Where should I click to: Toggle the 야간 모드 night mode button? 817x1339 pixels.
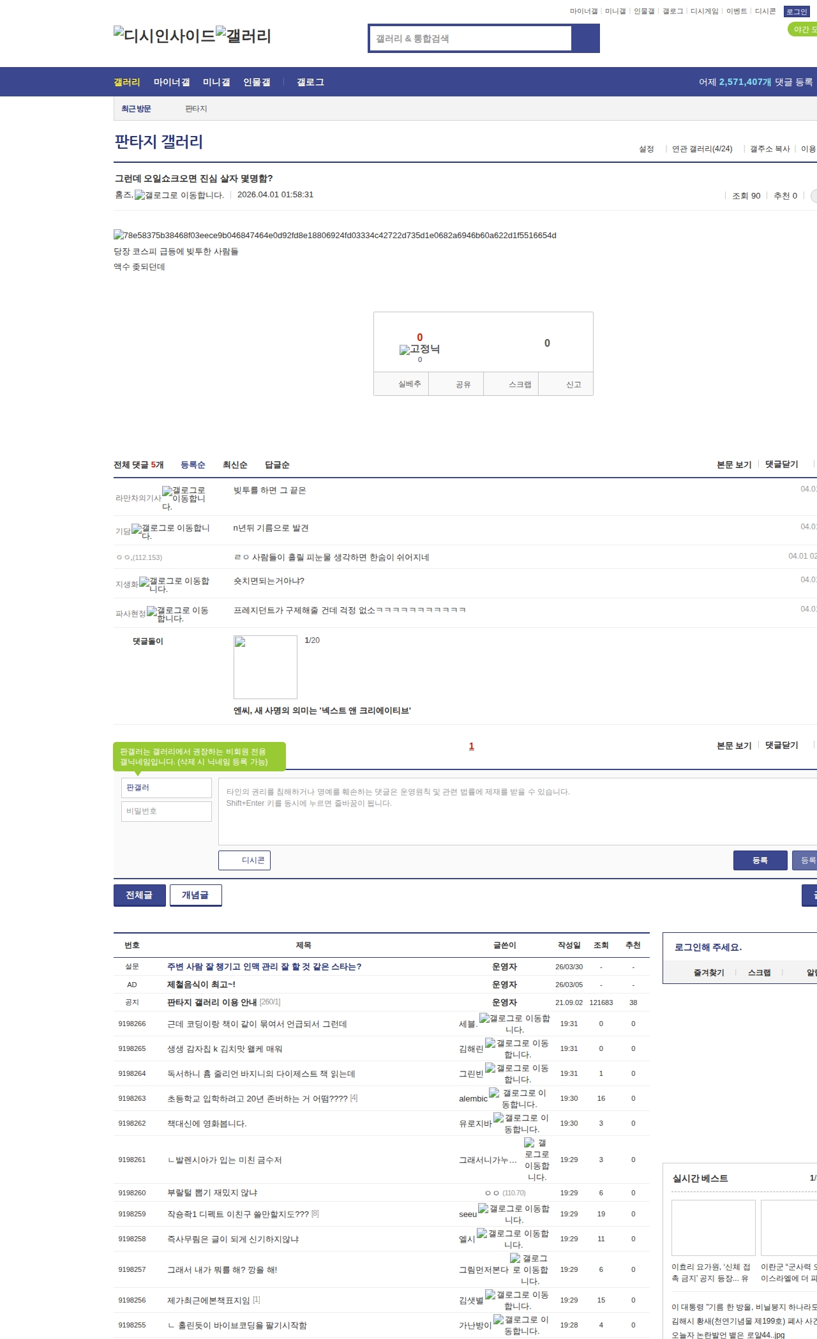tap(803, 29)
